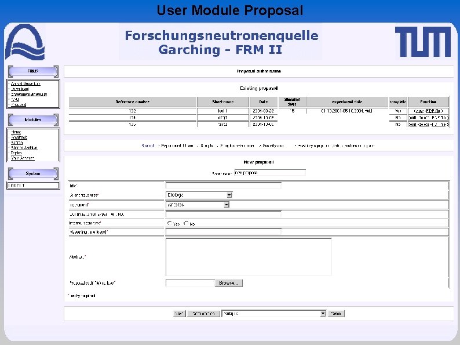Click the continuation of experiment No. field

(223, 214)
